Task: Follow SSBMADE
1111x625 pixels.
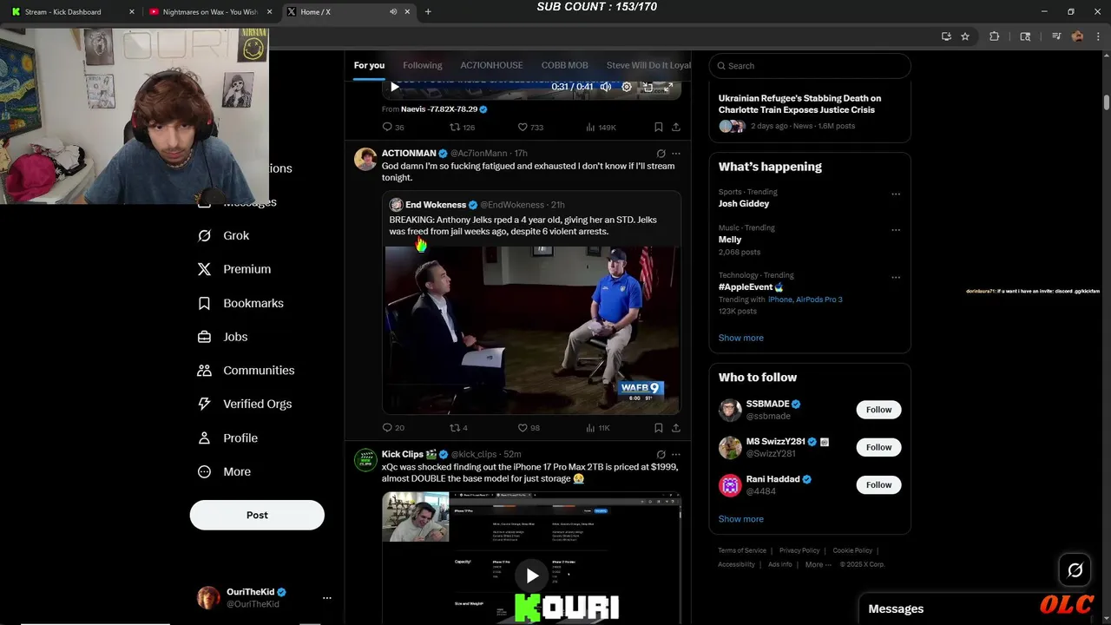Action: click(x=878, y=410)
